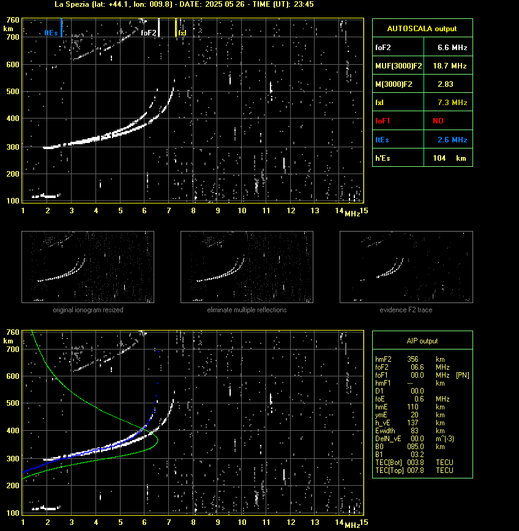Viewport: 519px width, 531px height.
Task: Click the yellow fxI marker on top ionogram
Action: point(176,27)
